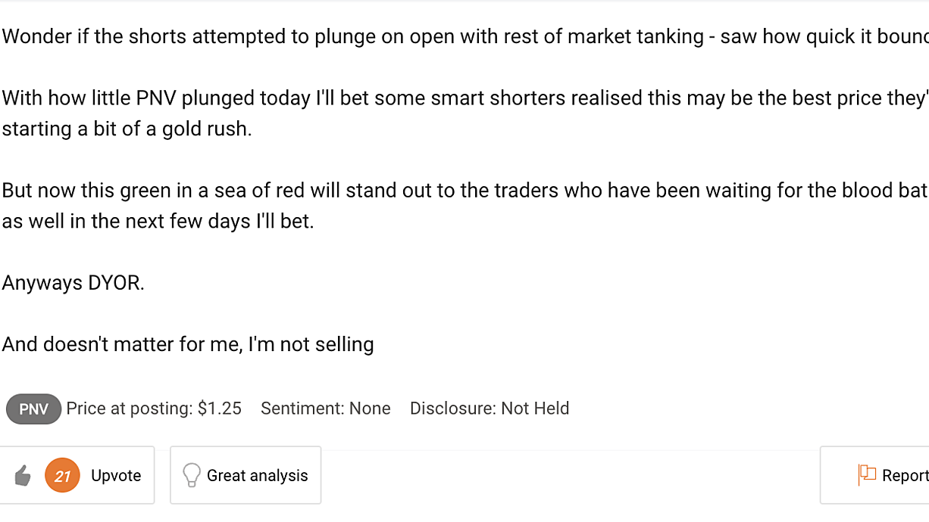Mark the post as Great analysis
Viewport: 929px width, 522px height.
tap(258, 476)
